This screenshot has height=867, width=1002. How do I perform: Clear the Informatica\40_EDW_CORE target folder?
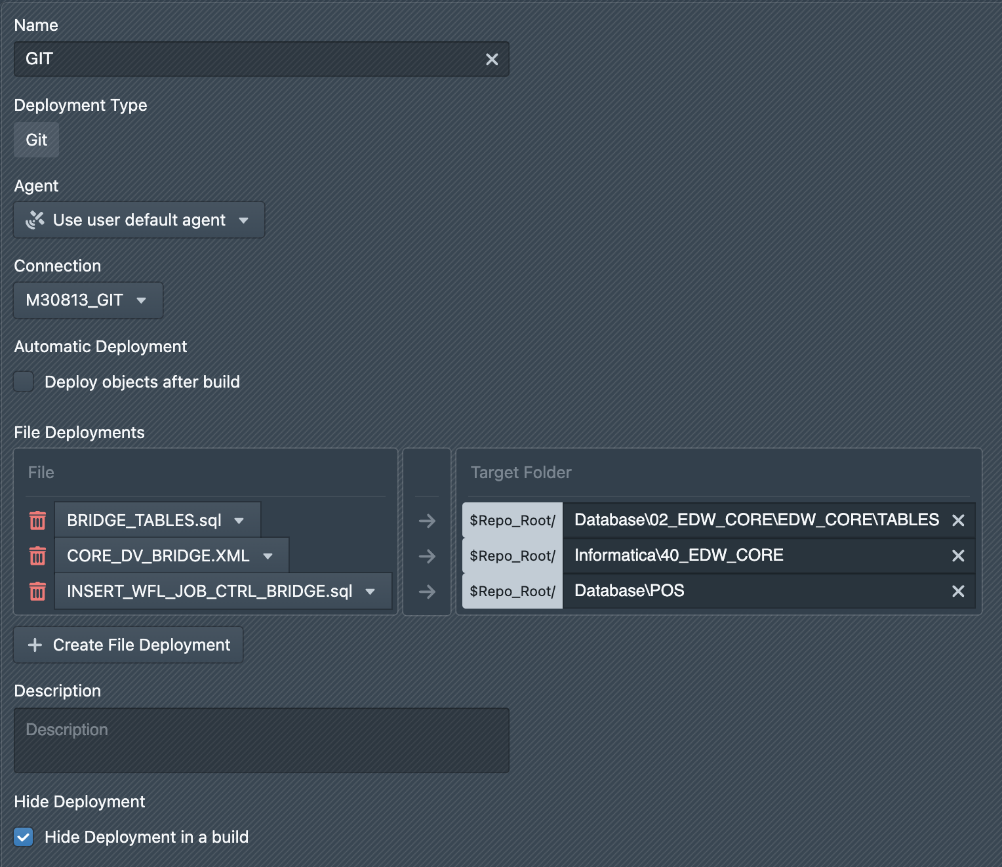tap(958, 556)
